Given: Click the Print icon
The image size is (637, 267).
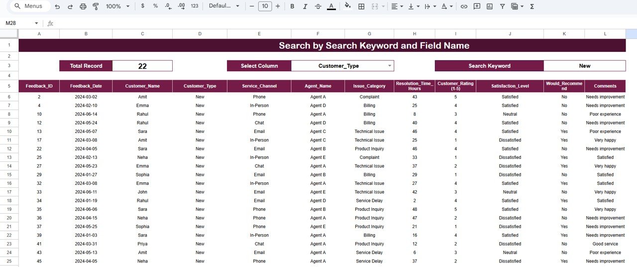Looking at the screenshot, I should (x=83, y=6).
